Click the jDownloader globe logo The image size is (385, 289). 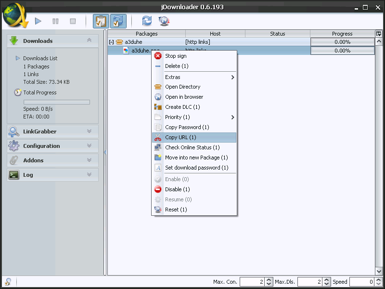[x=15, y=15]
